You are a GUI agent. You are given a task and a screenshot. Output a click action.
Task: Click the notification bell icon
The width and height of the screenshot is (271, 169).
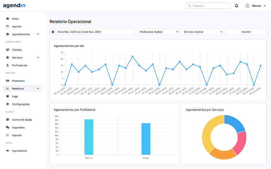[x=236, y=6]
